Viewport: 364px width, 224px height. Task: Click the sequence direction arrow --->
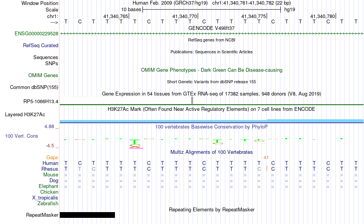coord(54,22)
